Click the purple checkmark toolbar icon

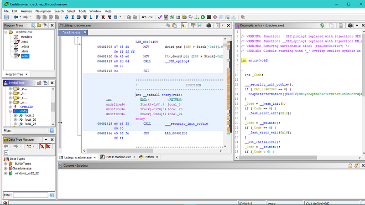coord(160,17)
